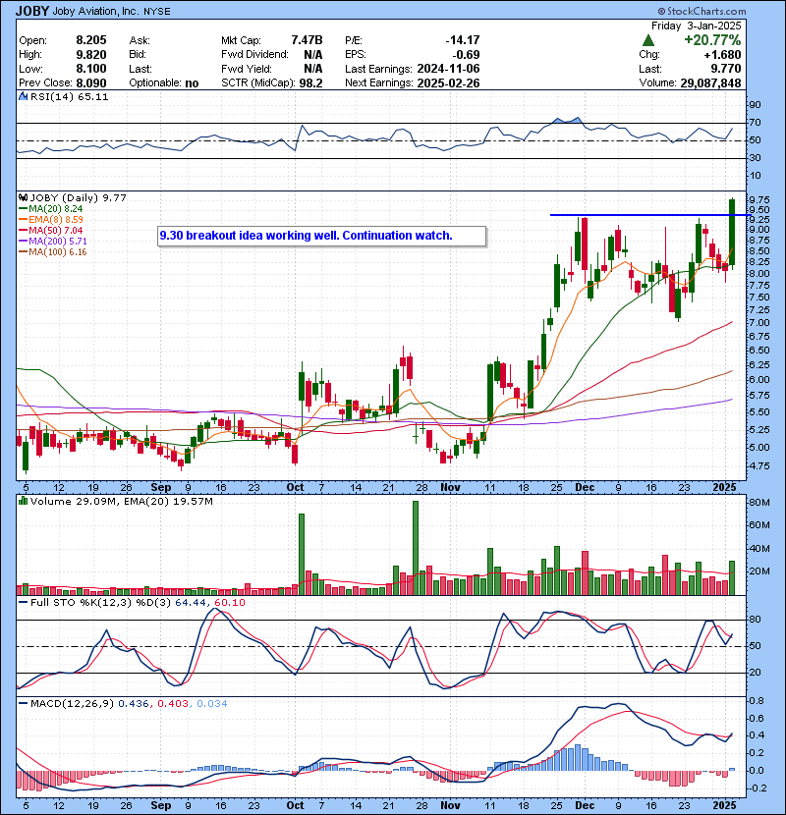Click the MA(20) 8.24 legend entry
The width and height of the screenshot is (786, 815).
pyautogui.click(x=50, y=209)
